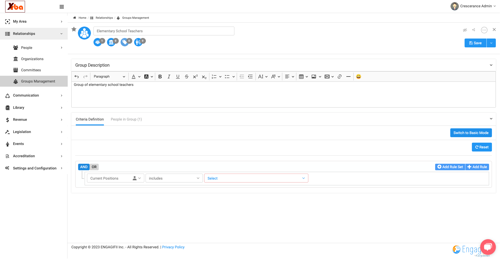Click the insert link icon

point(340,77)
